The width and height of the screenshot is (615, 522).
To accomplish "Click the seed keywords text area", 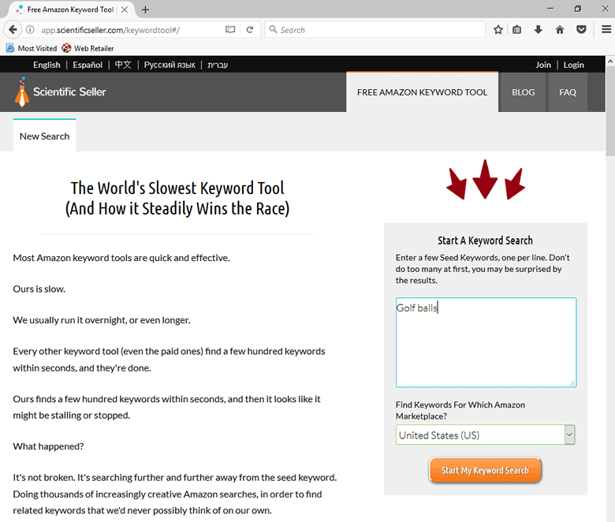I will pyautogui.click(x=486, y=342).
